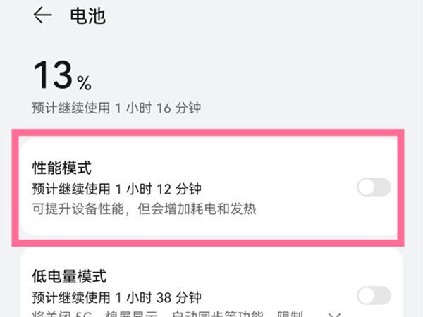423x317 pixels.
Task: Tap the 性能模式 1 小时 12 分钟 estimate
Action: tap(117, 188)
